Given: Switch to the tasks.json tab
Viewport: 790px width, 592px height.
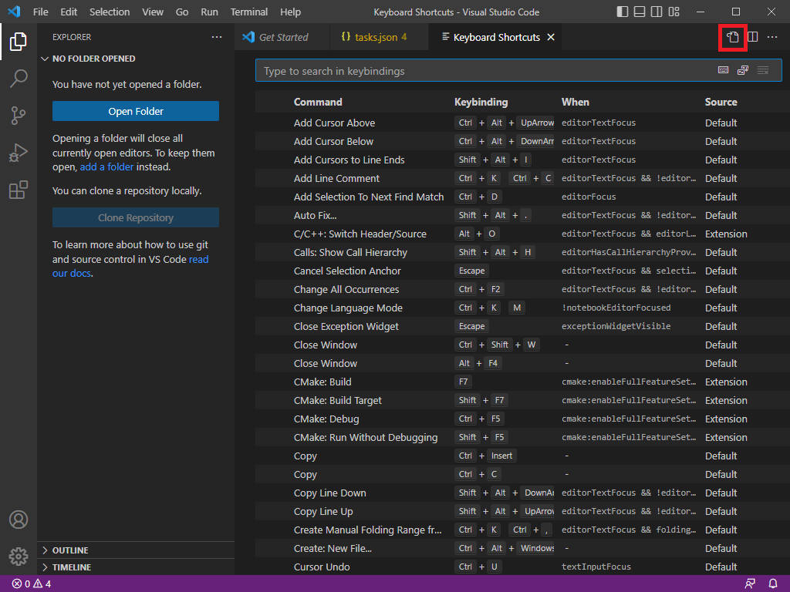Looking at the screenshot, I should pyautogui.click(x=379, y=37).
